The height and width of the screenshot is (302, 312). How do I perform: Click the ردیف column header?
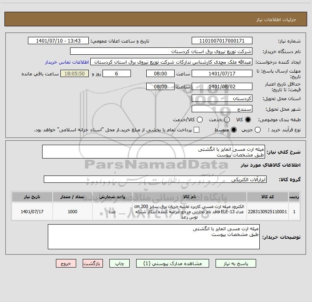coord(294,197)
